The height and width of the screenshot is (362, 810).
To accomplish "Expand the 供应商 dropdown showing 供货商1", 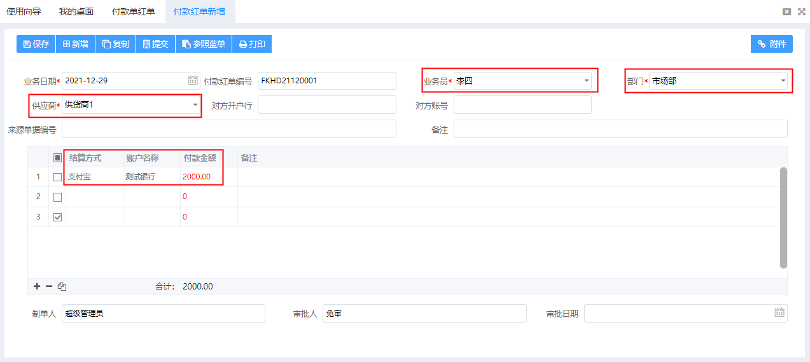I will [x=195, y=104].
